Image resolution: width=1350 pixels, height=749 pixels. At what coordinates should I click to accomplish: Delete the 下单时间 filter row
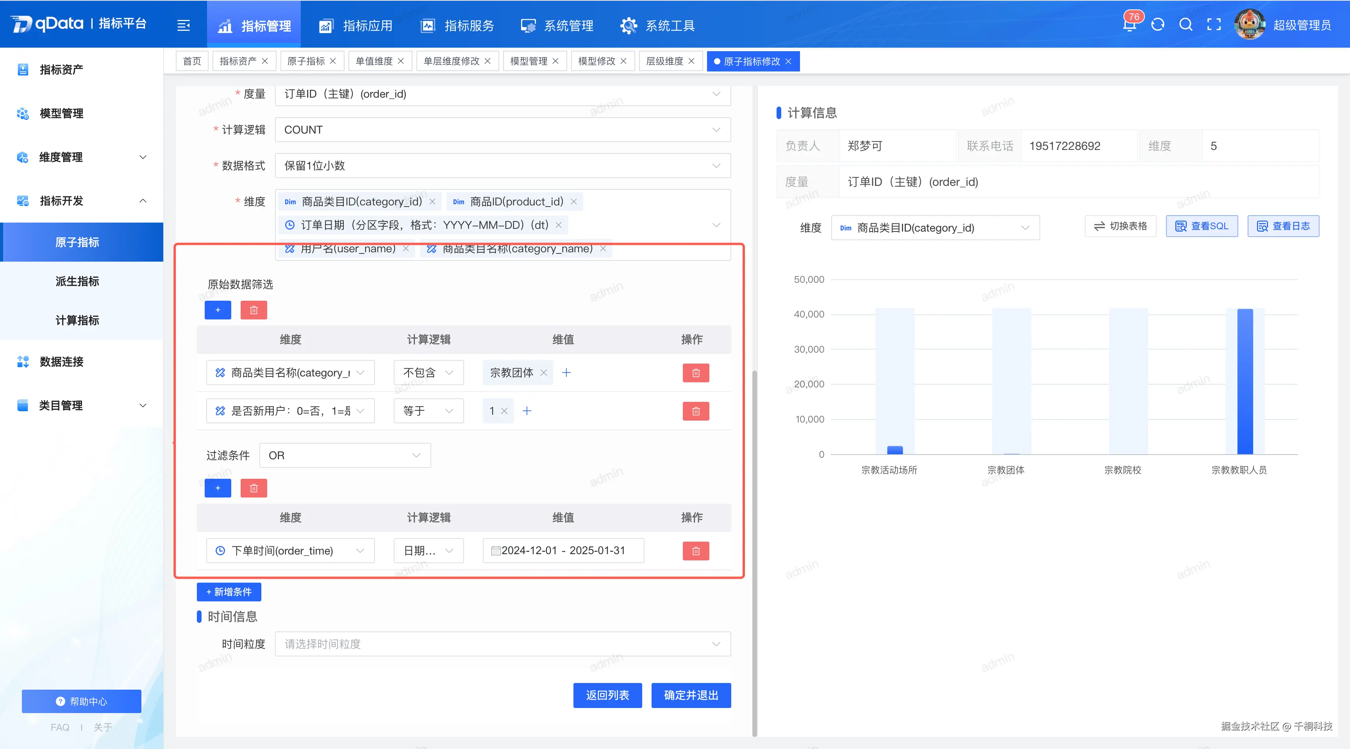click(695, 551)
